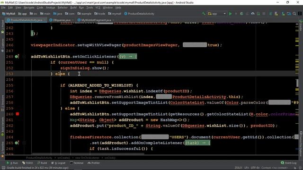Open the TODO tool window
303x170 pixels.
(x=27, y=163)
